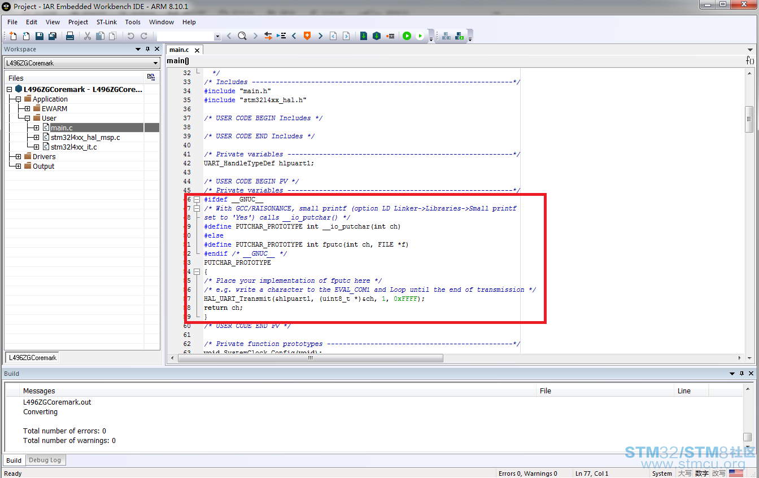
Task: Create a new document with toolbar icon
Action: click(13, 36)
